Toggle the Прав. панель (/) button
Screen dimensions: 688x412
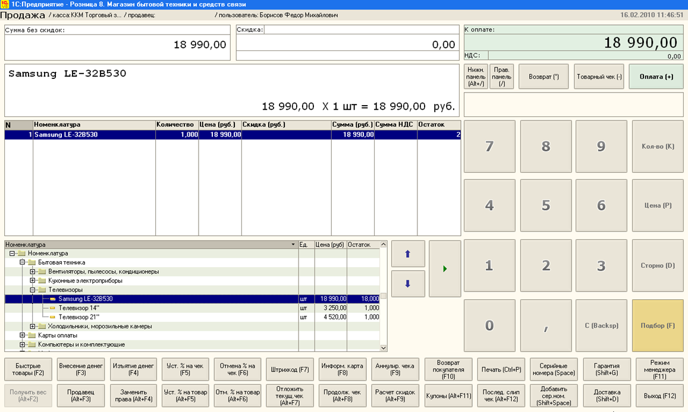tap(501, 77)
